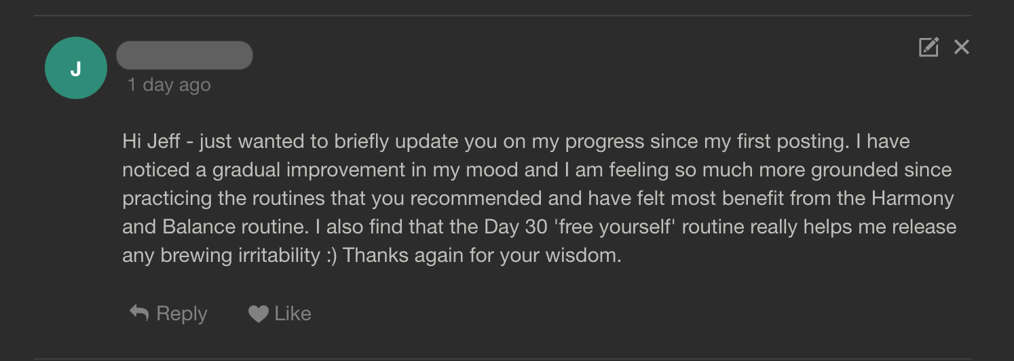Click the '1 day ago' timestamp
The width and height of the screenshot is (1014, 361).
click(x=169, y=85)
